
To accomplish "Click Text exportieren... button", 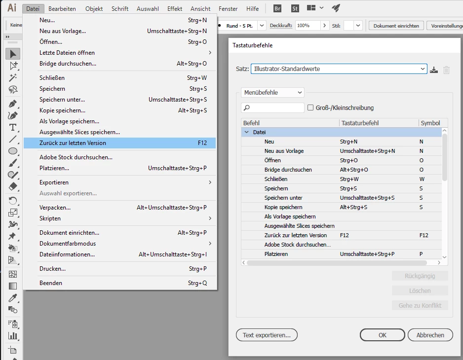I will pyautogui.click(x=267, y=335).
